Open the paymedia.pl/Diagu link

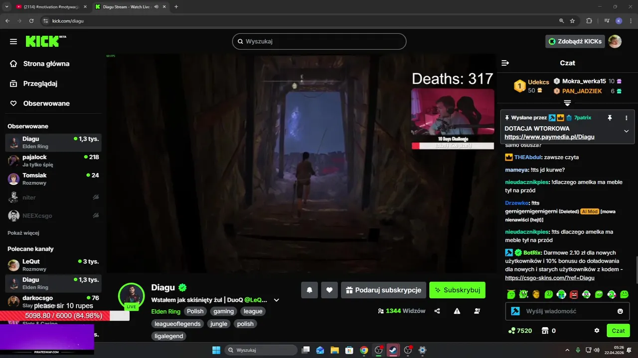click(549, 137)
